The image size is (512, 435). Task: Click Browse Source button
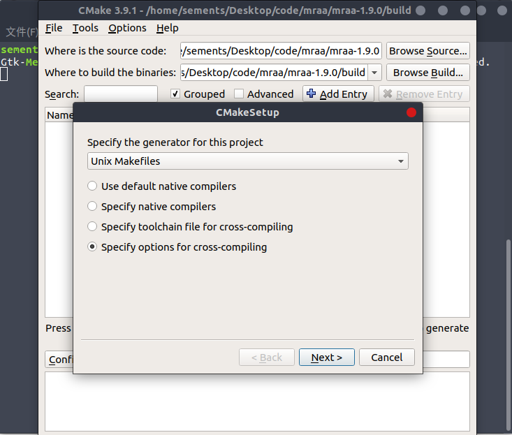pyautogui.click(x=427, y=50)
